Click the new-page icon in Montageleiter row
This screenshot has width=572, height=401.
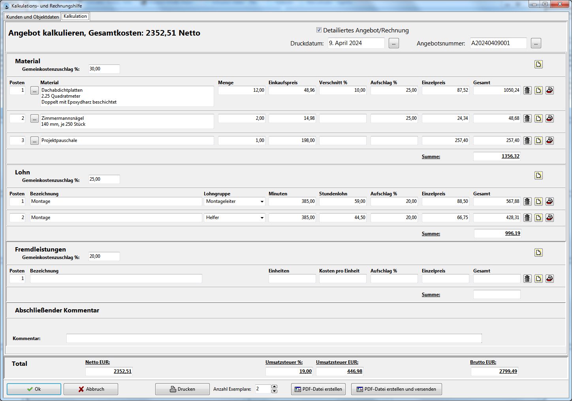(x=538, y=202)
